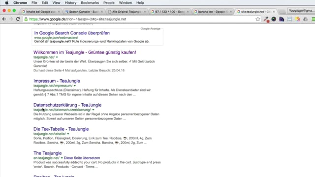The height and width of the screenshot is (177, 315).
Task: Click the new tab button
Action: [282, 12]
